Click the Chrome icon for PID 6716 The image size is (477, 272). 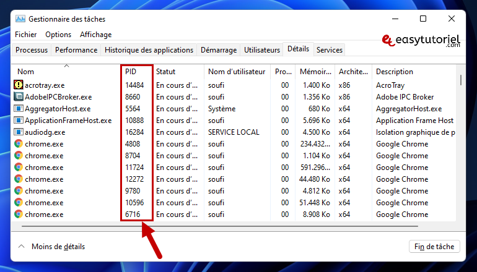(x=19, y=214)
